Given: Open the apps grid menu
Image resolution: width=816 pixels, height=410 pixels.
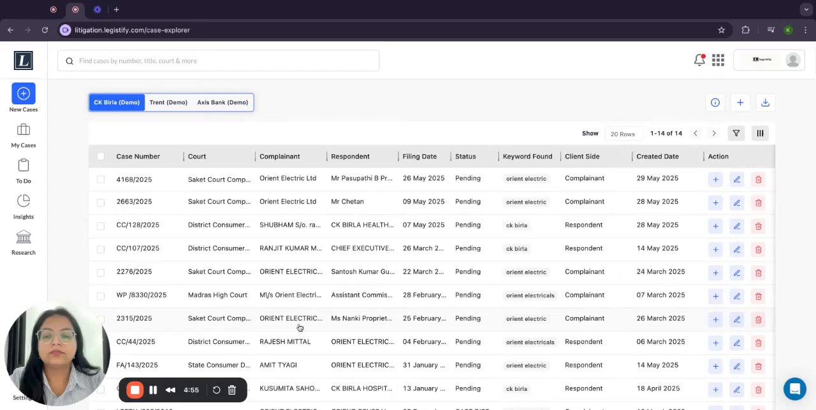Looking at the screenshot, I should 718,60.
